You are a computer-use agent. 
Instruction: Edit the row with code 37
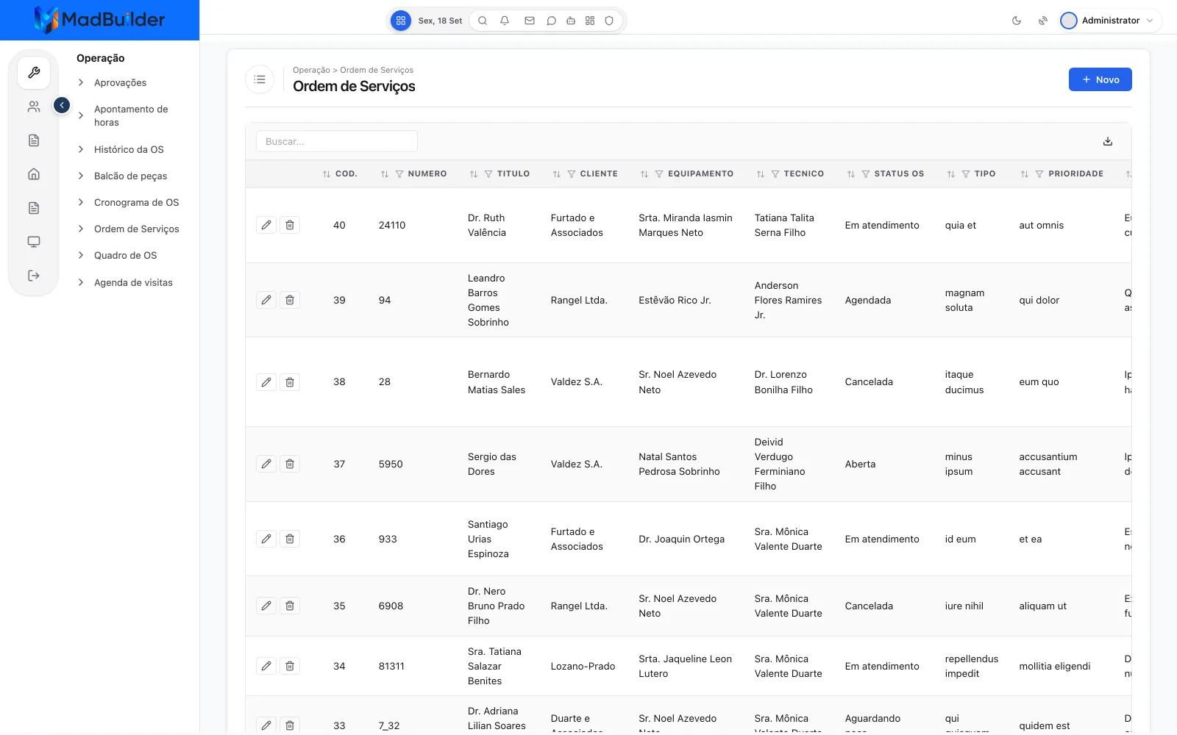(266, 464)
